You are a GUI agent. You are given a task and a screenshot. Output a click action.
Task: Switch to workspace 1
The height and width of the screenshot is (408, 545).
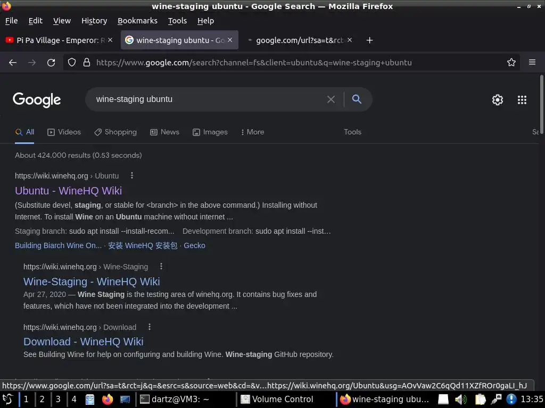pyautogui.click(x=26, y=399)
